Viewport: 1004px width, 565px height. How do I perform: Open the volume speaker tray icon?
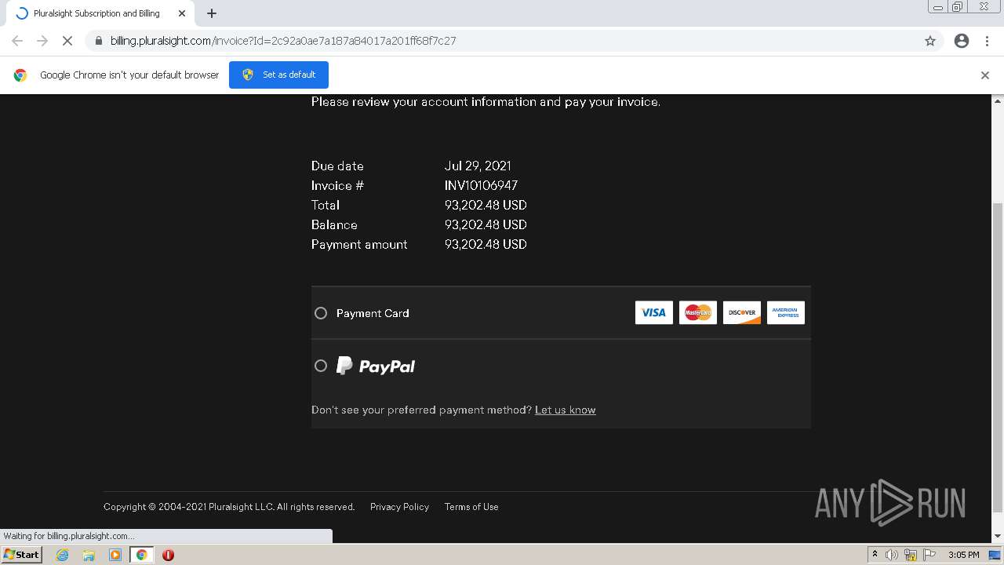pos(892,555)
